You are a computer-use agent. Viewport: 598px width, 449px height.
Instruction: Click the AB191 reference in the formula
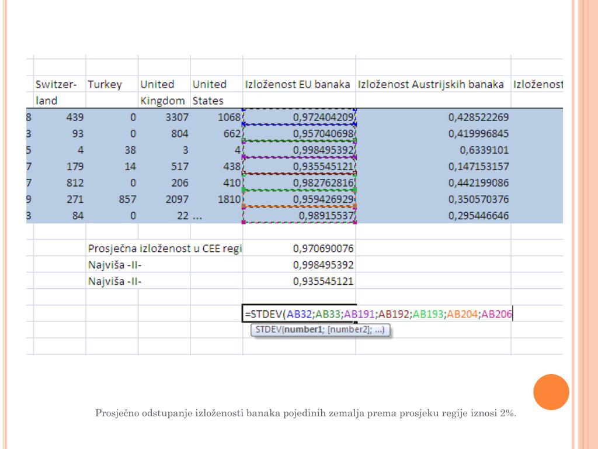(359, 314)
